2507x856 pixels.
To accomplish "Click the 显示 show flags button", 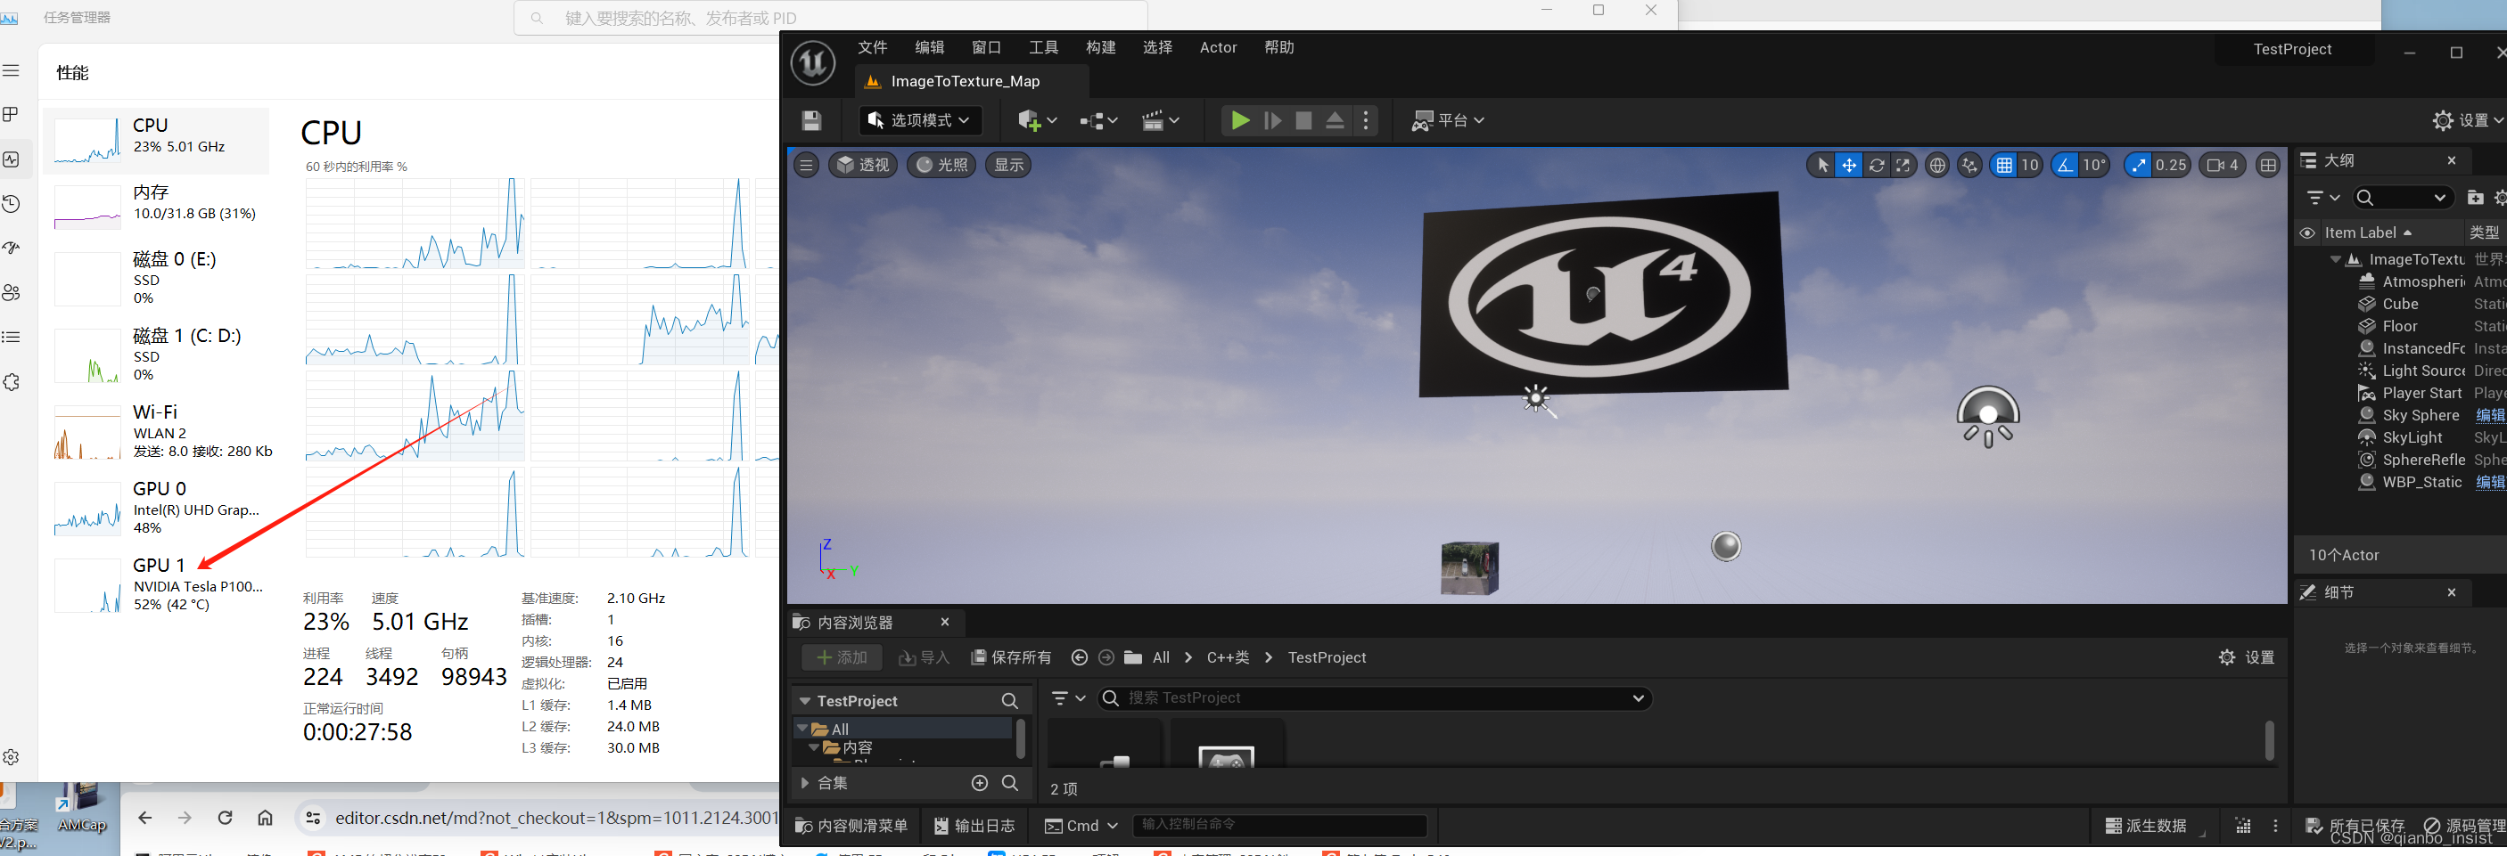I will (1008, 165).
